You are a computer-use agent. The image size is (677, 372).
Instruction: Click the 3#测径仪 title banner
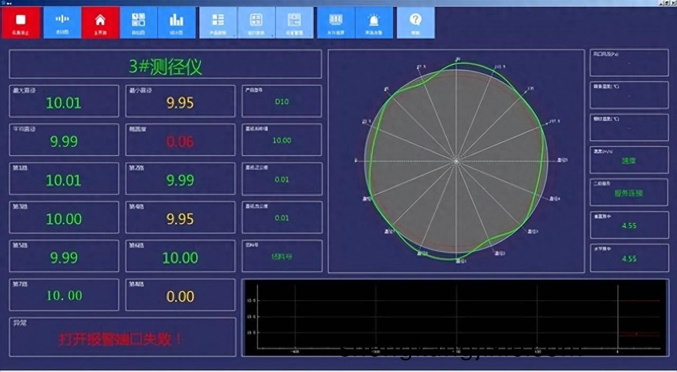(165, 64)
